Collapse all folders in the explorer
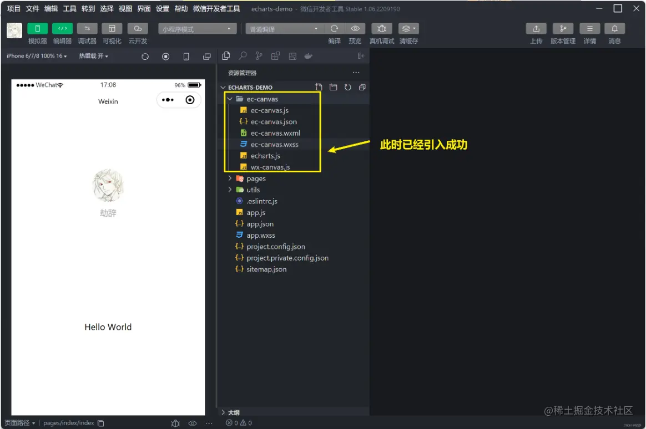Viewport: 646px width, 429px height. click(362, 87)
